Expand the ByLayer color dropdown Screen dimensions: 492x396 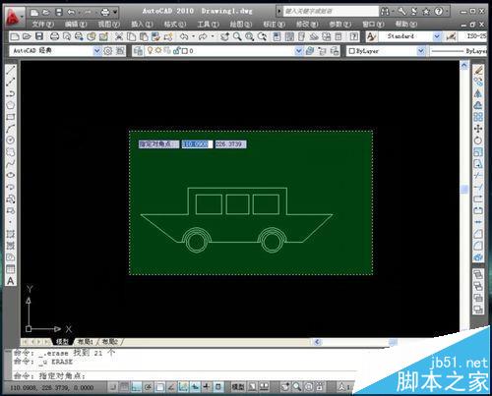(x=421, y=51)
